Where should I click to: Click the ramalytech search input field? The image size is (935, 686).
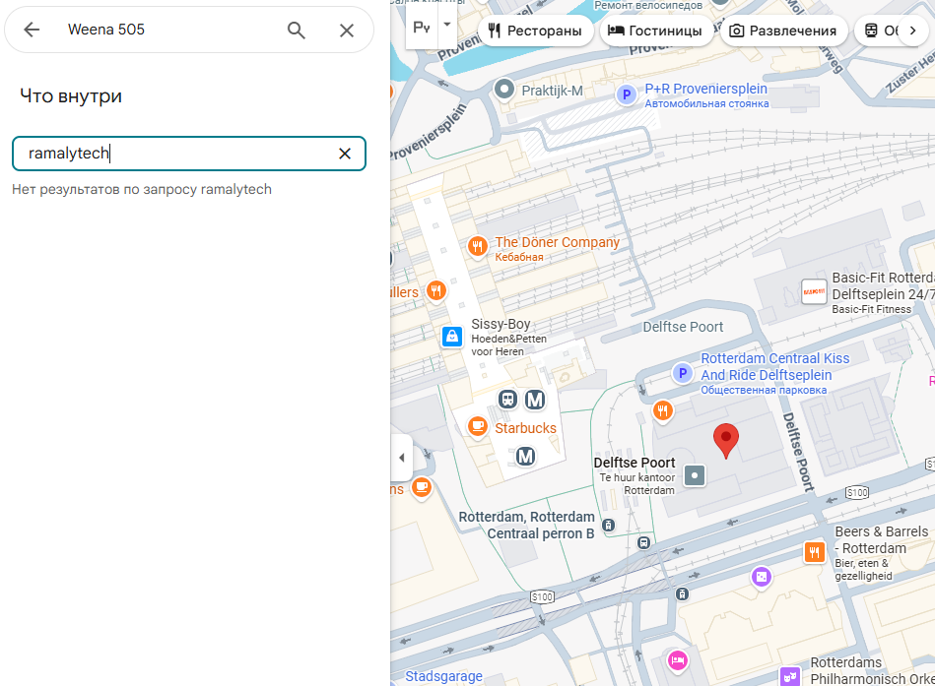177,154
